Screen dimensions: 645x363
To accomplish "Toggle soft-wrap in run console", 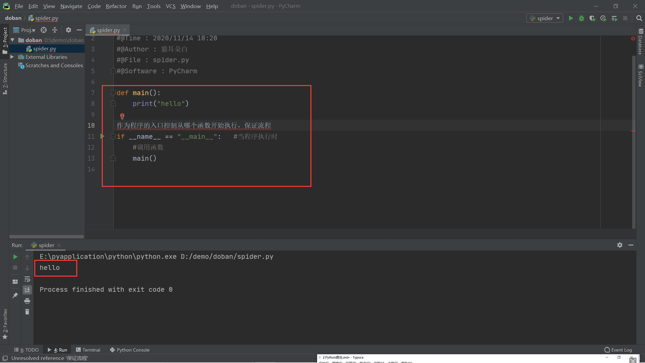I will click(x=27, y=279).
